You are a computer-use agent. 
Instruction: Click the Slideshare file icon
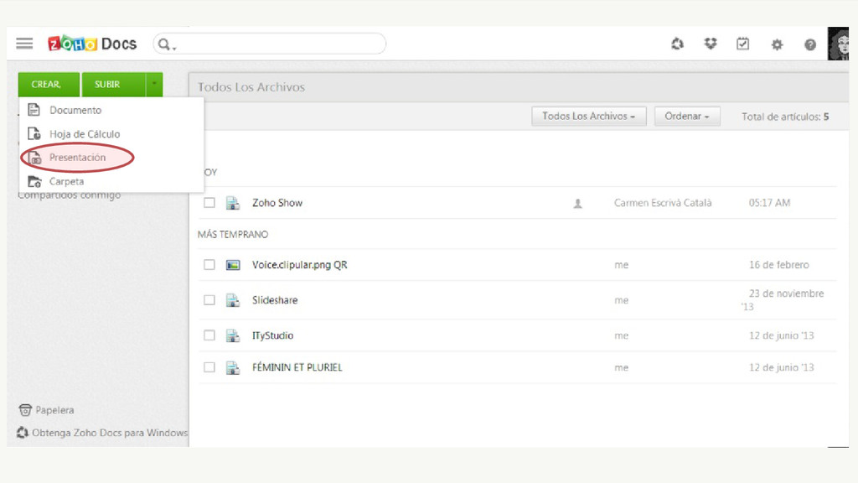233,300
